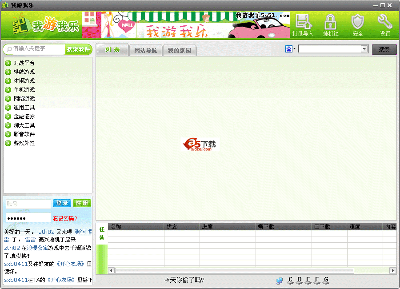Select drive C icon in status bar

[x=290, y=282]
